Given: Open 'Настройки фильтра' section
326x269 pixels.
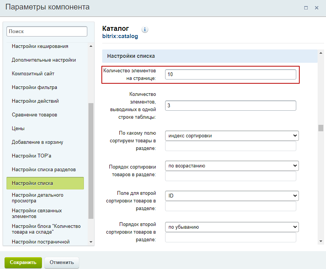Looking at the screenshot, I should 34,87.
